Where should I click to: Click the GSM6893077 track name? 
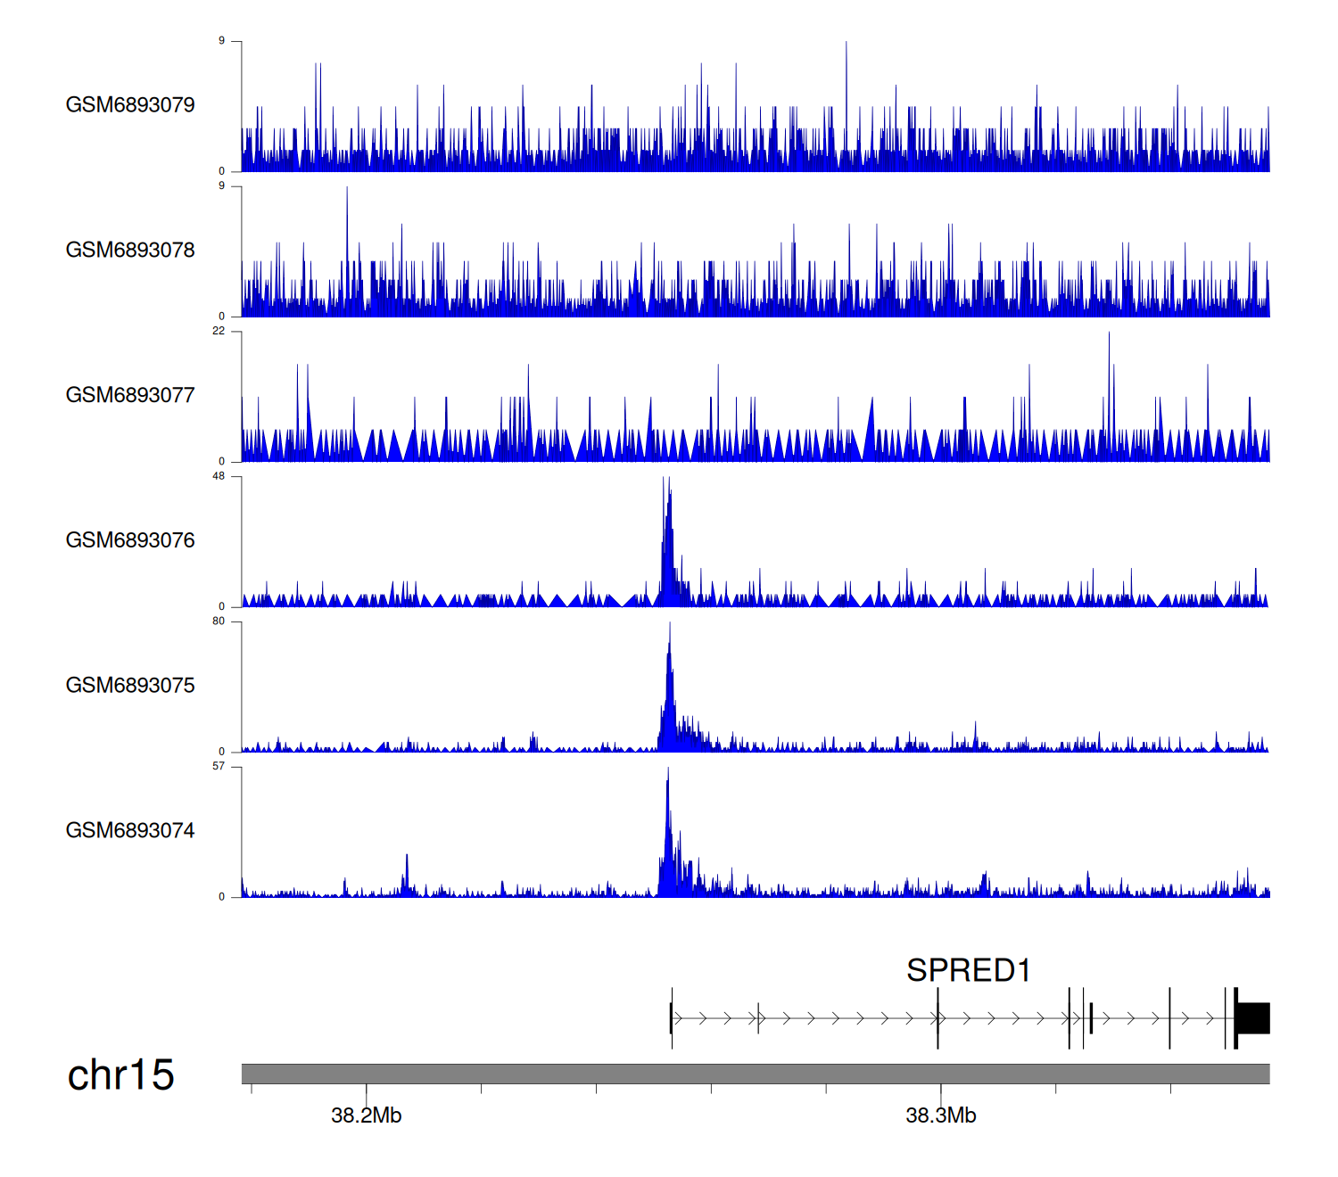click(x=130, y=396)
